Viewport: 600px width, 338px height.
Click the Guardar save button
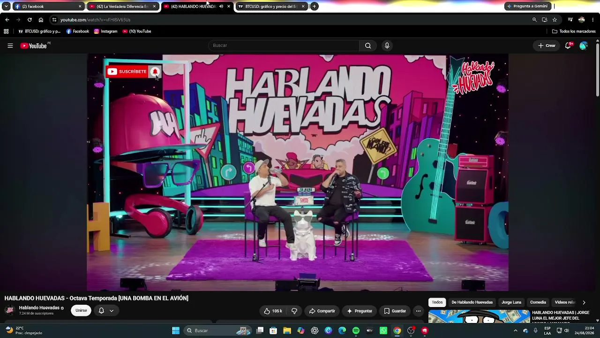(x=395, y=311)
